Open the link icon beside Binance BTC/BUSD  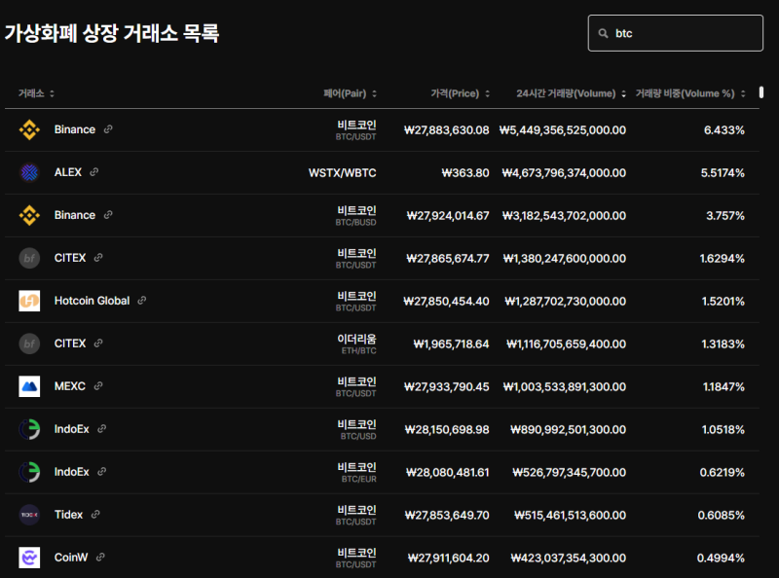pyautogui.click(x=108, y=214)
